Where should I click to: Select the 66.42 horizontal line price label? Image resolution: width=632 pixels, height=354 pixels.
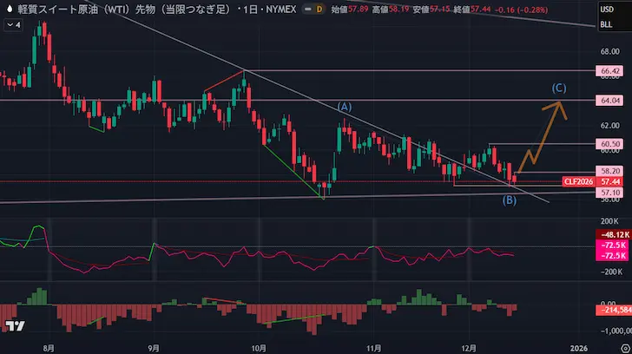pyautogui.click(x=609, y=70)
